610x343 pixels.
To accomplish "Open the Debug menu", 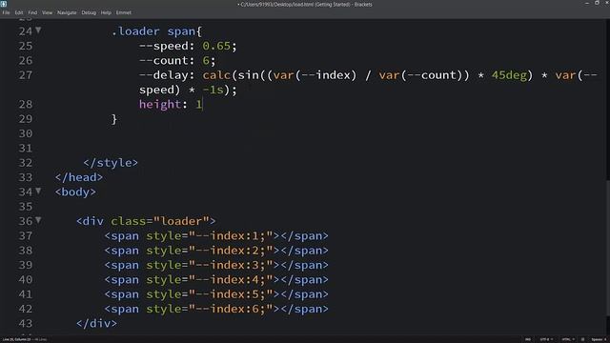I will pyautogui.click(x=89, y=12).
